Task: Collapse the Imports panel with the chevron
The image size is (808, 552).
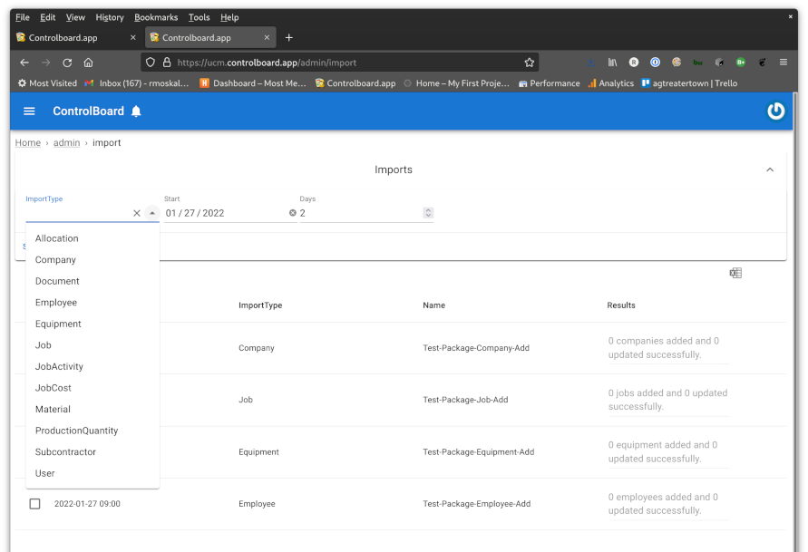Action: point(769,169)
